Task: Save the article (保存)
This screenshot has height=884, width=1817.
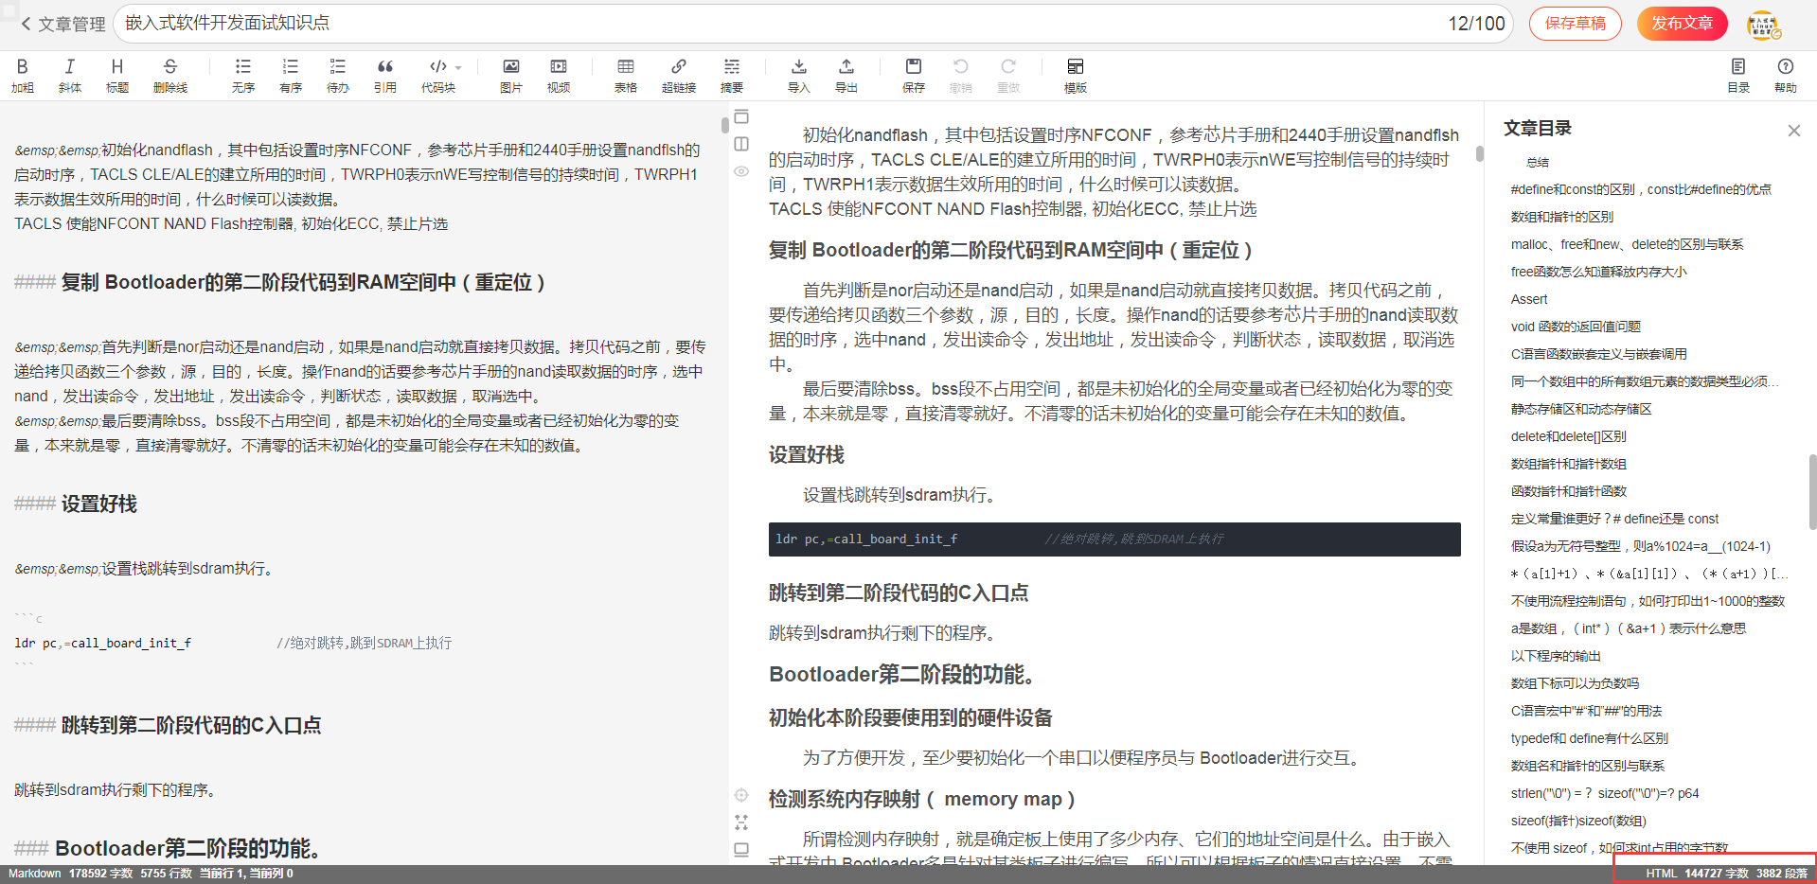Action: tap(914, 75)
